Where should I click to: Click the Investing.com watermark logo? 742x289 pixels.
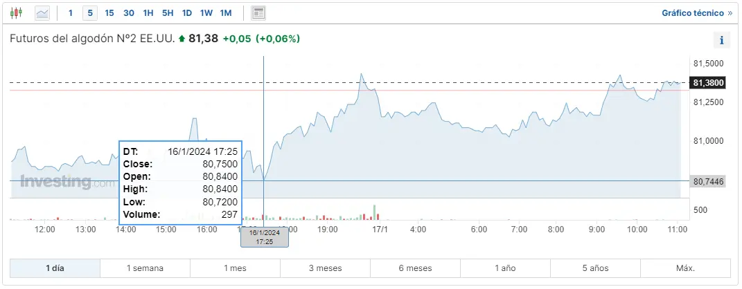click(67, 183)
